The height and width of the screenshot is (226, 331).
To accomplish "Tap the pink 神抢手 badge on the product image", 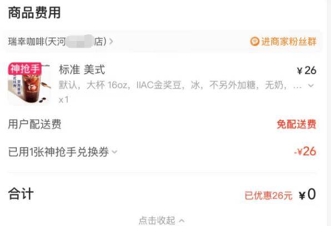I will pos(24,69).
